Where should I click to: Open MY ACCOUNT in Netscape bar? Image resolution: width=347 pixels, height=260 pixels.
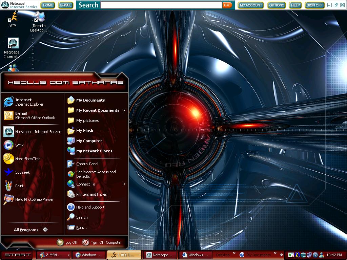(x=251, y=5)
